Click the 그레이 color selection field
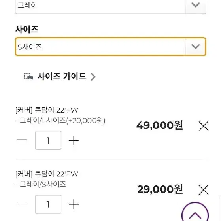This screenshot has width=221, height=221. point(111,6)
